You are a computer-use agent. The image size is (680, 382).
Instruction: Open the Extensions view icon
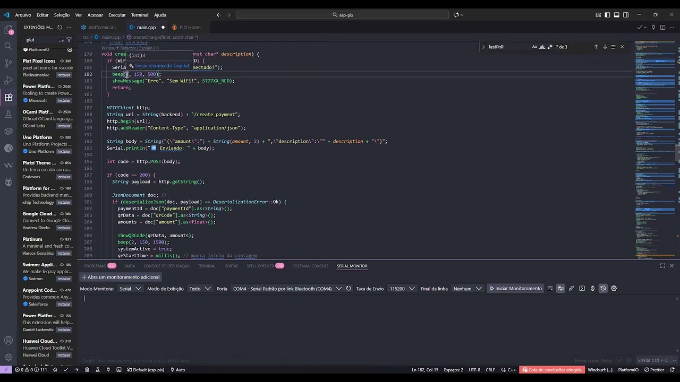(x=8, y=97)
